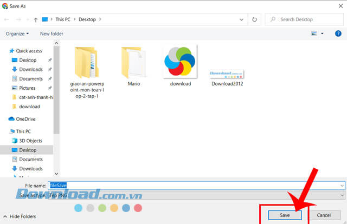Select Quick access in navigation pane
347x224 pixels.
point(29,51)
